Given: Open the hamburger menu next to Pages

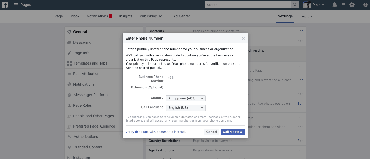Looking at the screenshot, I should pyautogui.click(x=15, y=4).
